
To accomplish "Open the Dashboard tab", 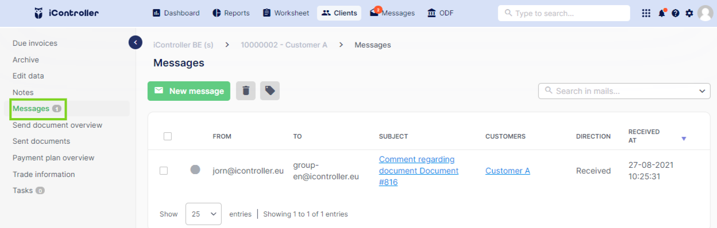I will pos(176,13).
